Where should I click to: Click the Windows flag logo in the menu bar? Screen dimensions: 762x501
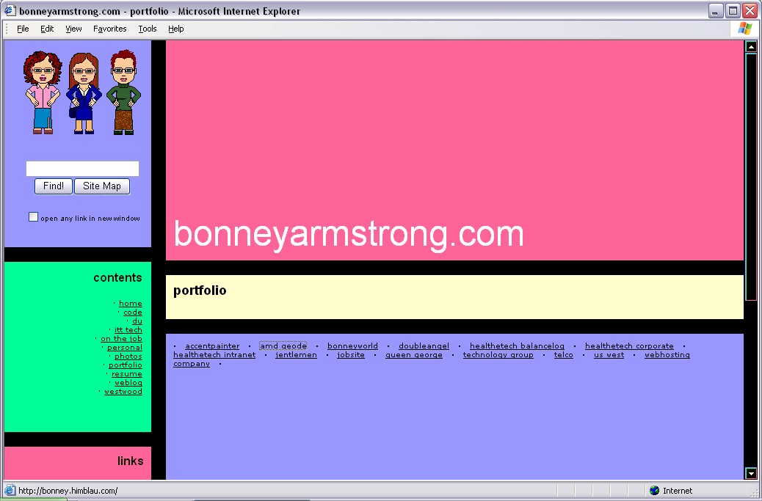[744, 29]
